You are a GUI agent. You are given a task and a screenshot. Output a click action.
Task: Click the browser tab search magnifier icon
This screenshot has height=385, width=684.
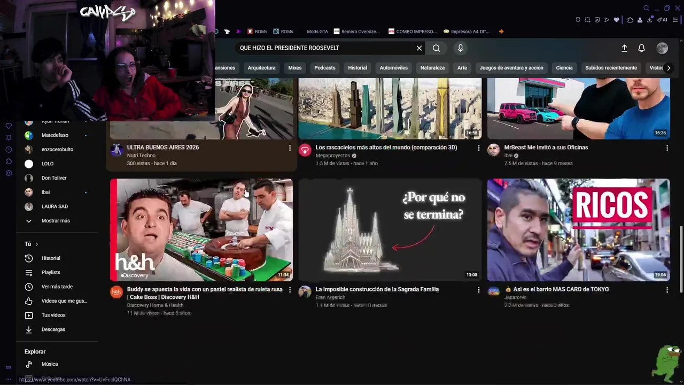pos(646,8)
